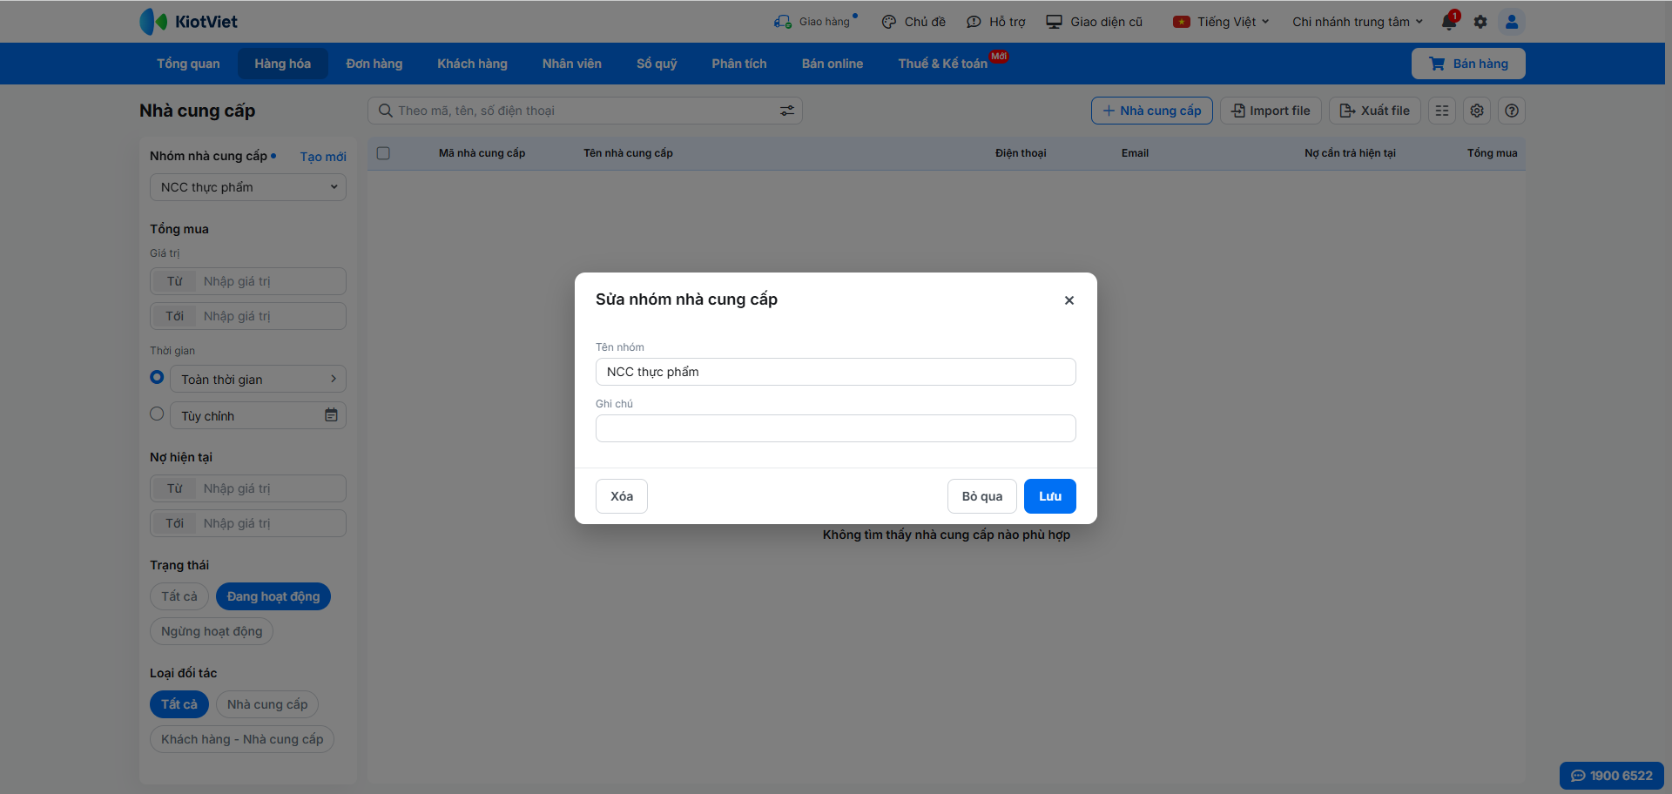This screenshot has height=794, width=1672.
Task: Click the 1900 6522 hotline chat
Action: click(x=1612, y=776)
